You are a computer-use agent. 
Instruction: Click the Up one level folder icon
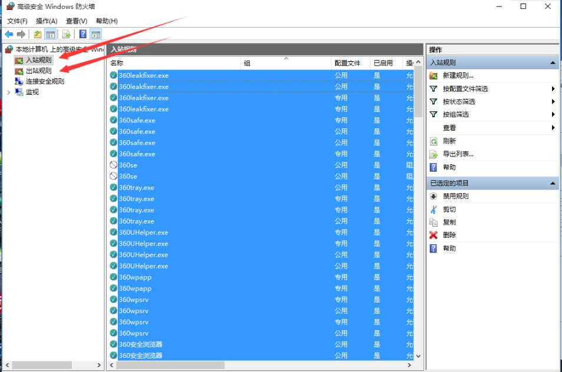(x=38, y=34)
